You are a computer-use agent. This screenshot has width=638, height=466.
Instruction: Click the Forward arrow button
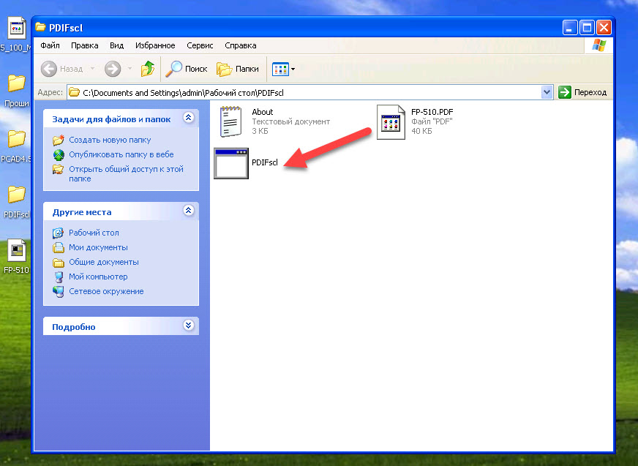point(113,69)
